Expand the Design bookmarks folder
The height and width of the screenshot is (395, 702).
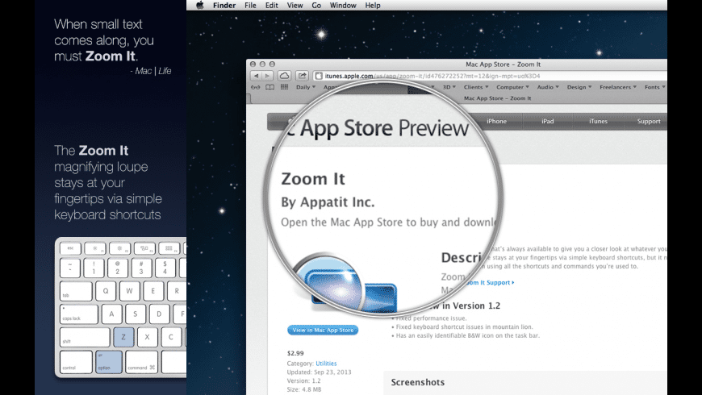click(579, 87)
